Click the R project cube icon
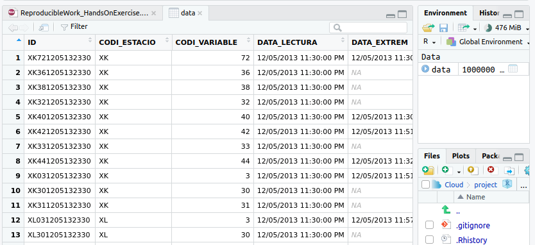This screenshot has height=245, width=535. pos(507,184)
